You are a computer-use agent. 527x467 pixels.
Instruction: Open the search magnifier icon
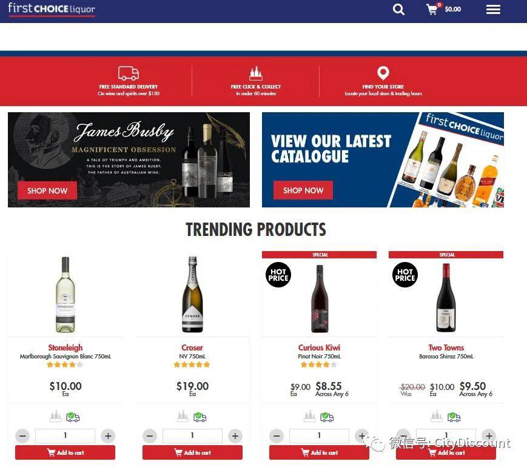(398, 9)
